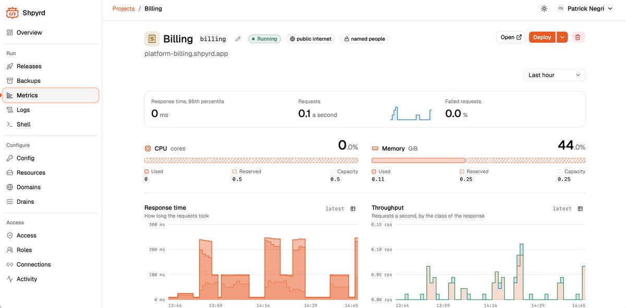Screen dimensions: 626x308
Task: Click the Shell prompt icon
Action: 10,125
